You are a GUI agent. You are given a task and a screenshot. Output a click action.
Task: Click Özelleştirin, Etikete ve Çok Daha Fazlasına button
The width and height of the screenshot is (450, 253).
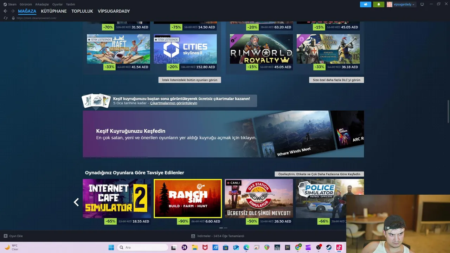click(x=319, y=174)
